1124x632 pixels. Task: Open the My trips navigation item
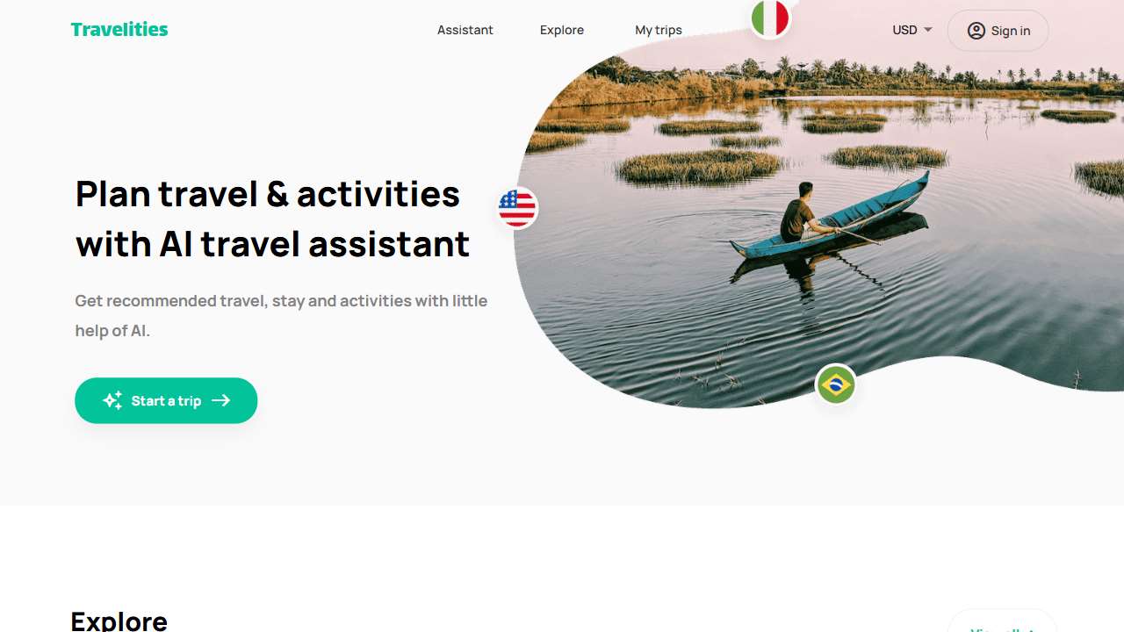(659, 30)
